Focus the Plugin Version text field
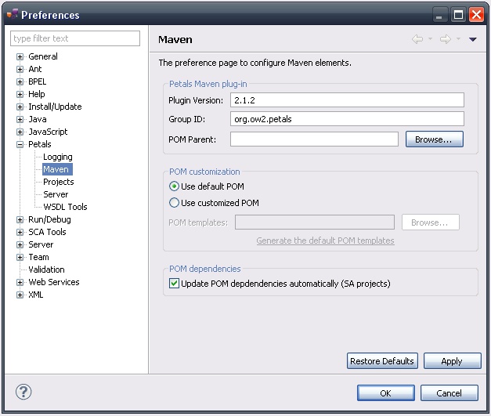The image size is (491, 416). [347, 100]
